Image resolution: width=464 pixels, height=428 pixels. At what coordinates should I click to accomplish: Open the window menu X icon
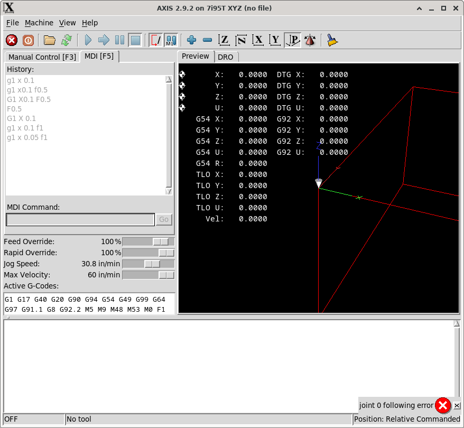pos(9,8)
